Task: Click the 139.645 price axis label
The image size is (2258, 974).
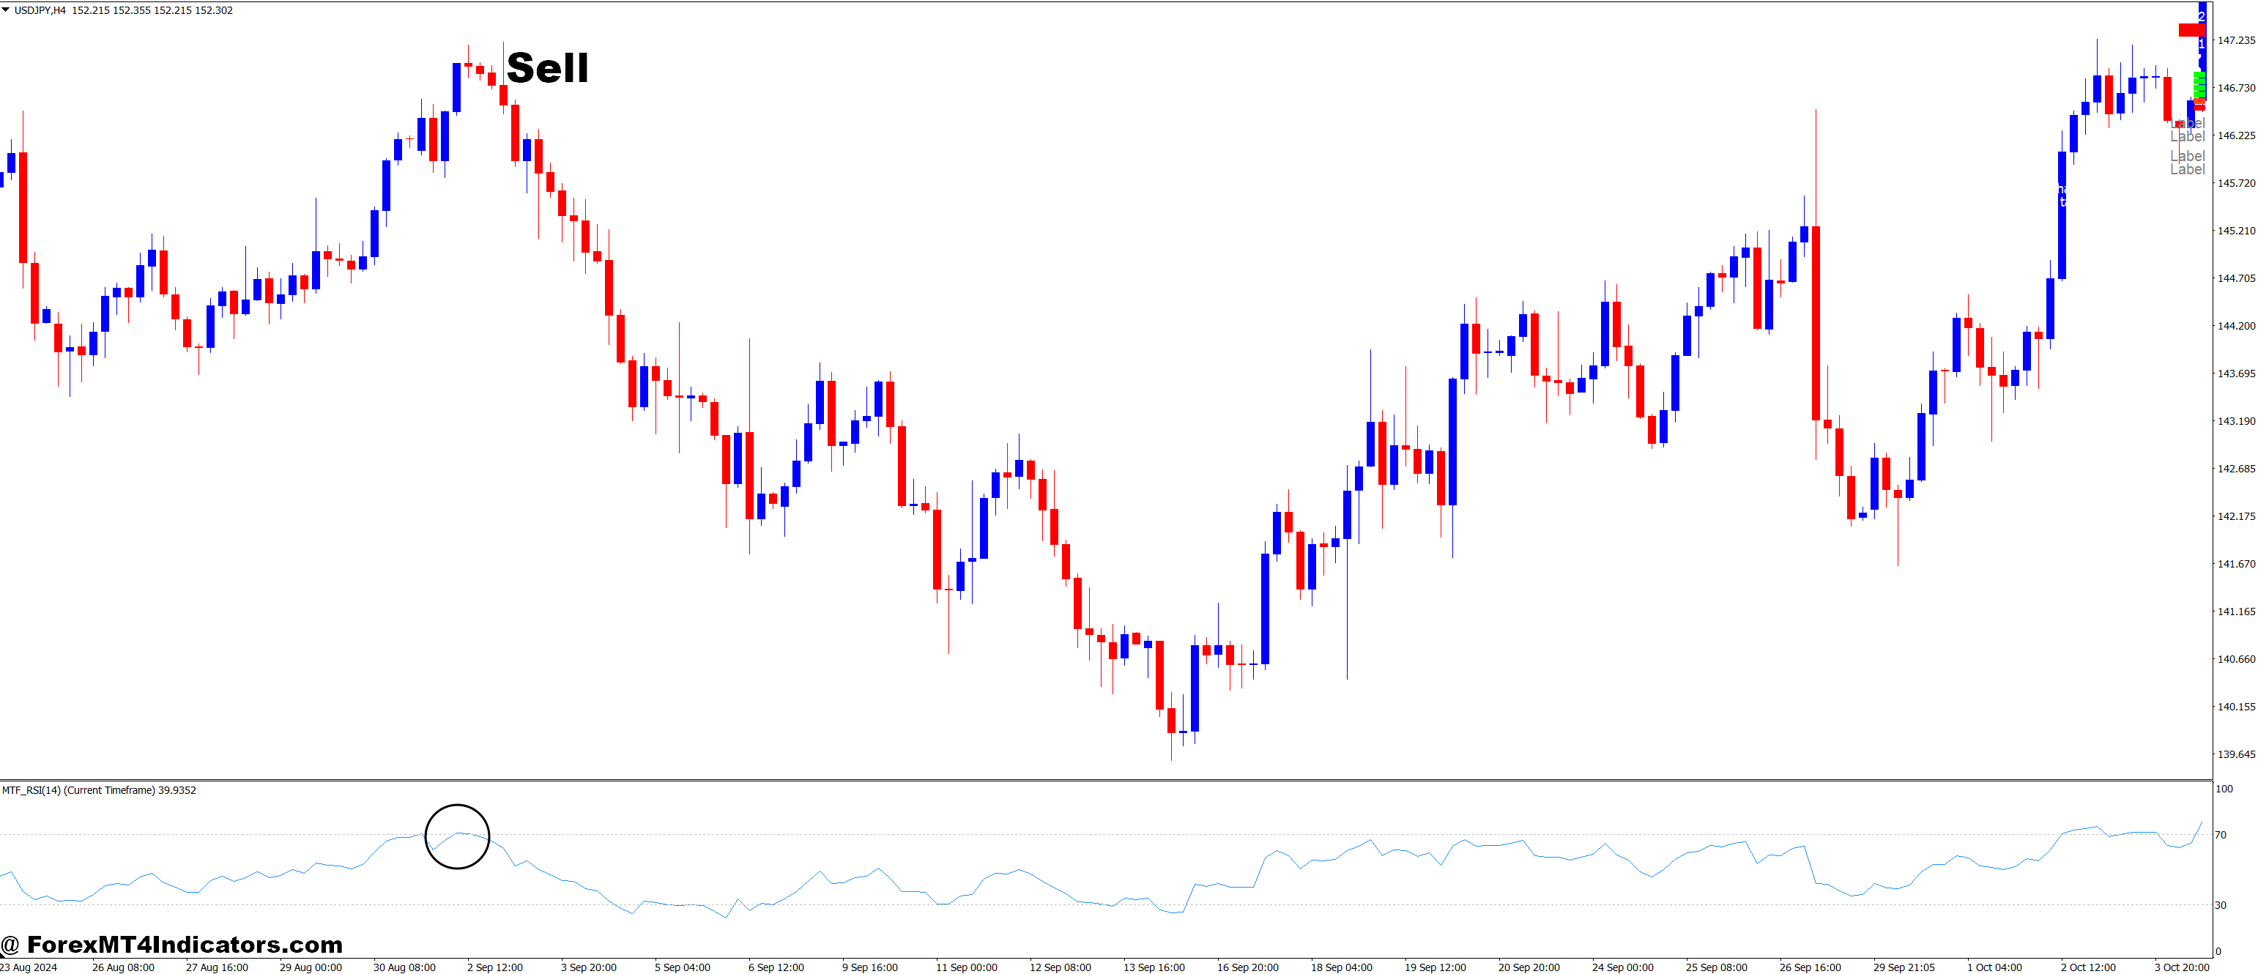Action: point(2236,754)
